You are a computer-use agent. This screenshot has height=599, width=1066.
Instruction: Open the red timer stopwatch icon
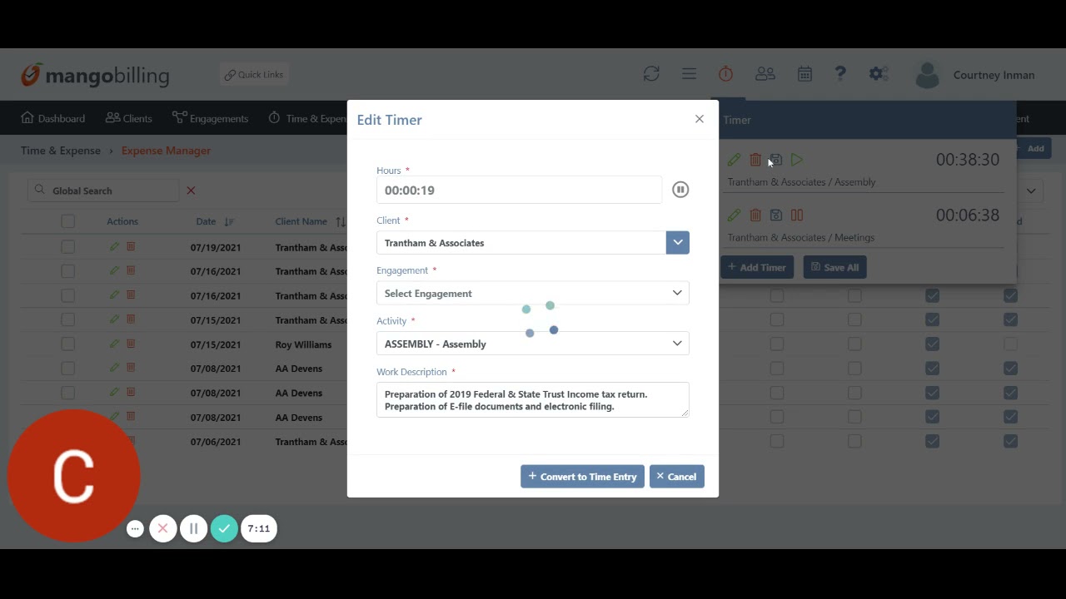tap(725, 74)
